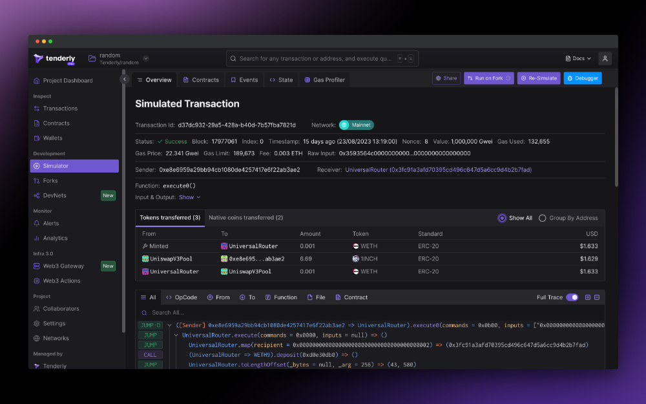Screen dimensions: 646x404
Task: Select the Show All radio button
Action: (x=502, y=218)
